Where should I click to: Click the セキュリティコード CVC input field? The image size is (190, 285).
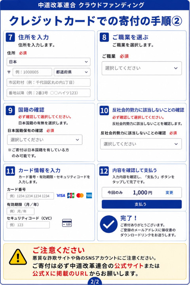coord(28,225)
